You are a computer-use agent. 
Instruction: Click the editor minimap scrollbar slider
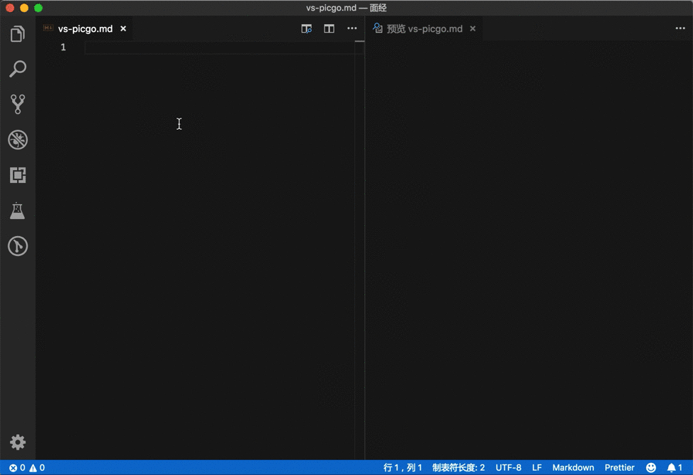pyautogui.click(x=359, y=41)
